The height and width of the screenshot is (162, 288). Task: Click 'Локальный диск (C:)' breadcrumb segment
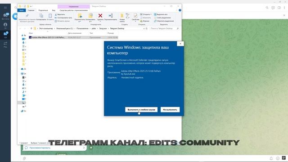click(65, 28)
